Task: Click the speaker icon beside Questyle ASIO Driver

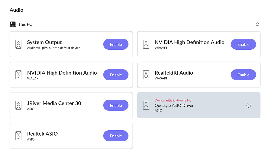Action: [x=146, y=105]
